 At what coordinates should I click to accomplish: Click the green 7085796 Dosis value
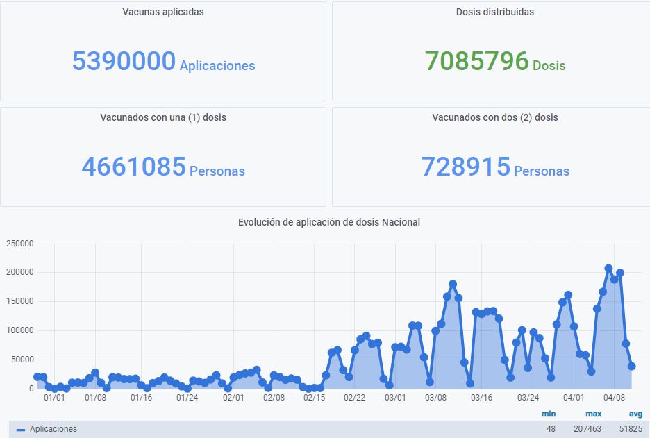click(x=477, y=62)
